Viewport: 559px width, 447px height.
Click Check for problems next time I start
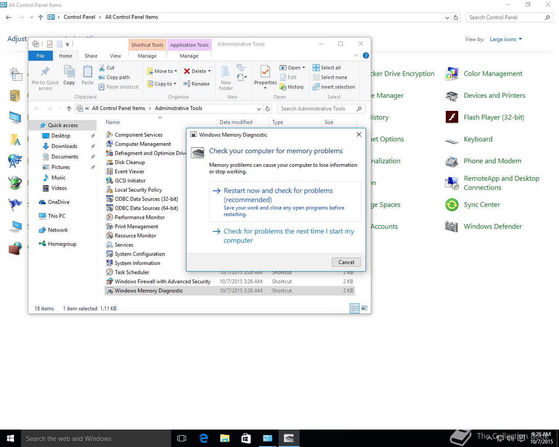pos(285,236)
